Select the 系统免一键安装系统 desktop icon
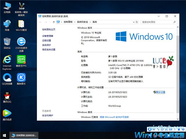This screenshot has height=139, width=186. [x=21, y=9]
